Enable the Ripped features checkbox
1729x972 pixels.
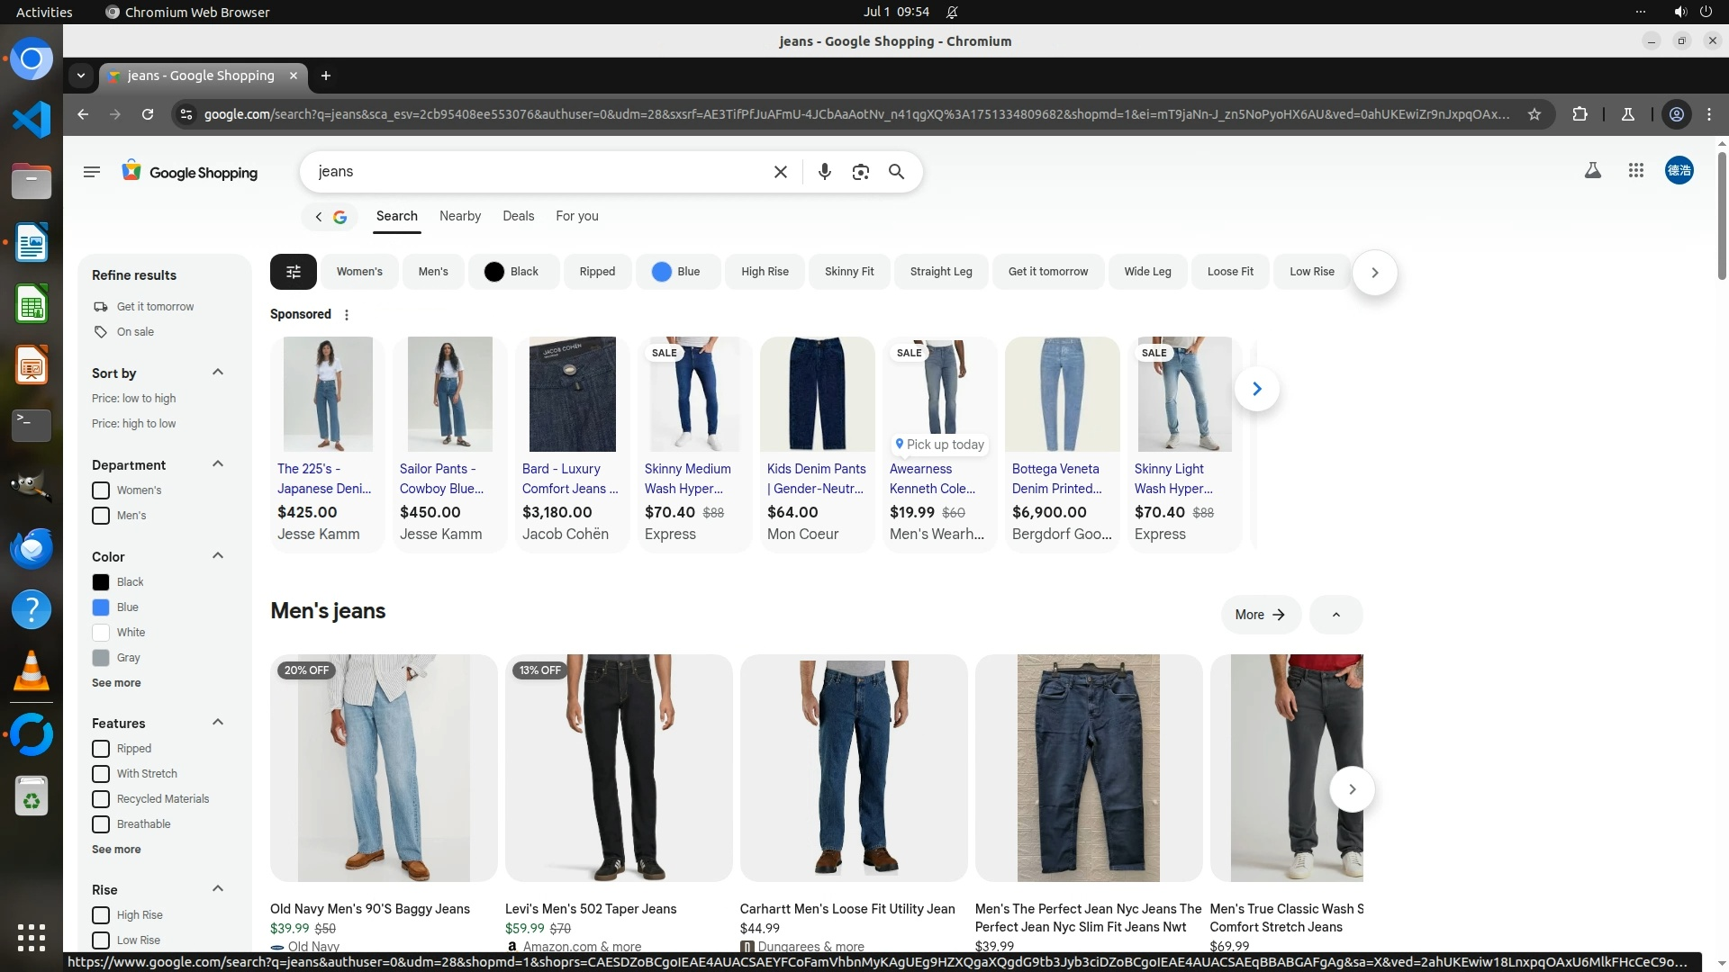[101, 749]
